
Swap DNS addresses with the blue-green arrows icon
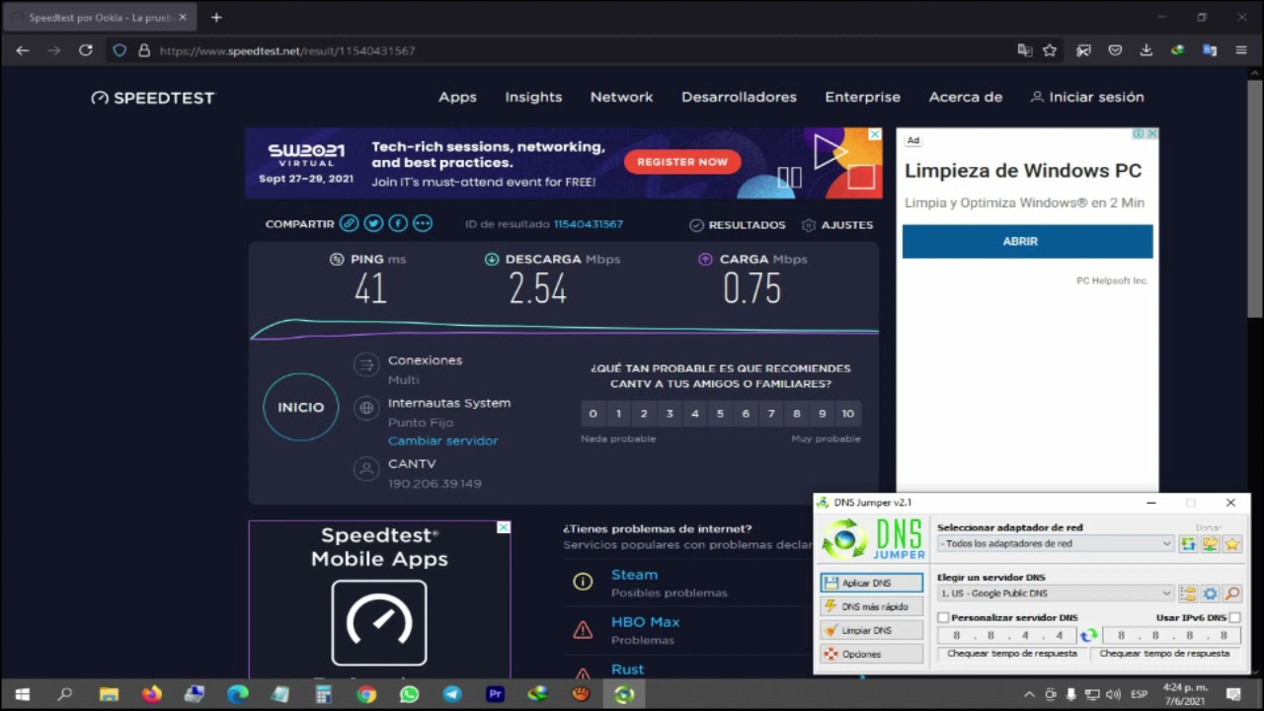tap(1088, 636)
